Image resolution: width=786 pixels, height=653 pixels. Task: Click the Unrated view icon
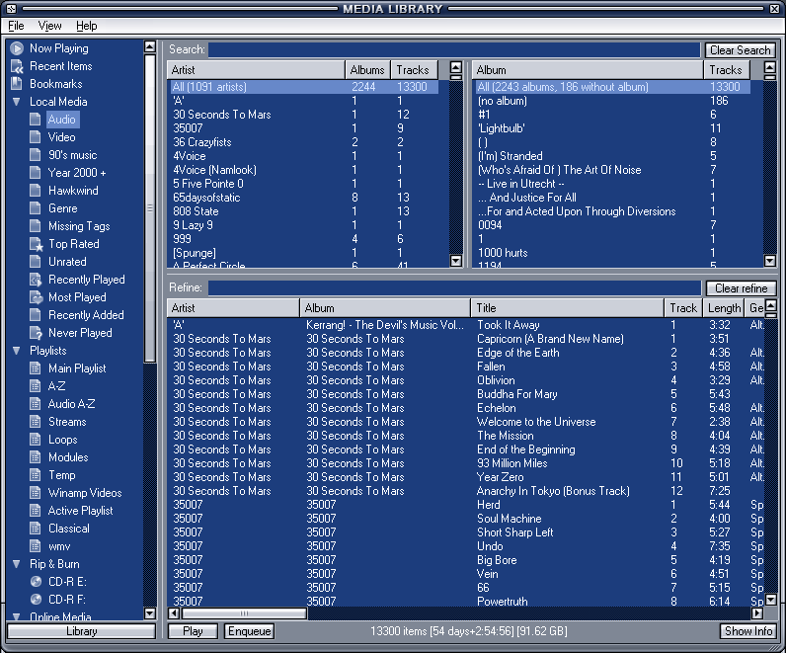[x=36, y=262]
